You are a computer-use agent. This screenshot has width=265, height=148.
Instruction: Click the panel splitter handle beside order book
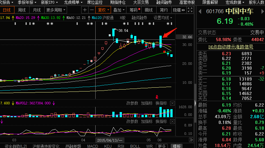195,103
